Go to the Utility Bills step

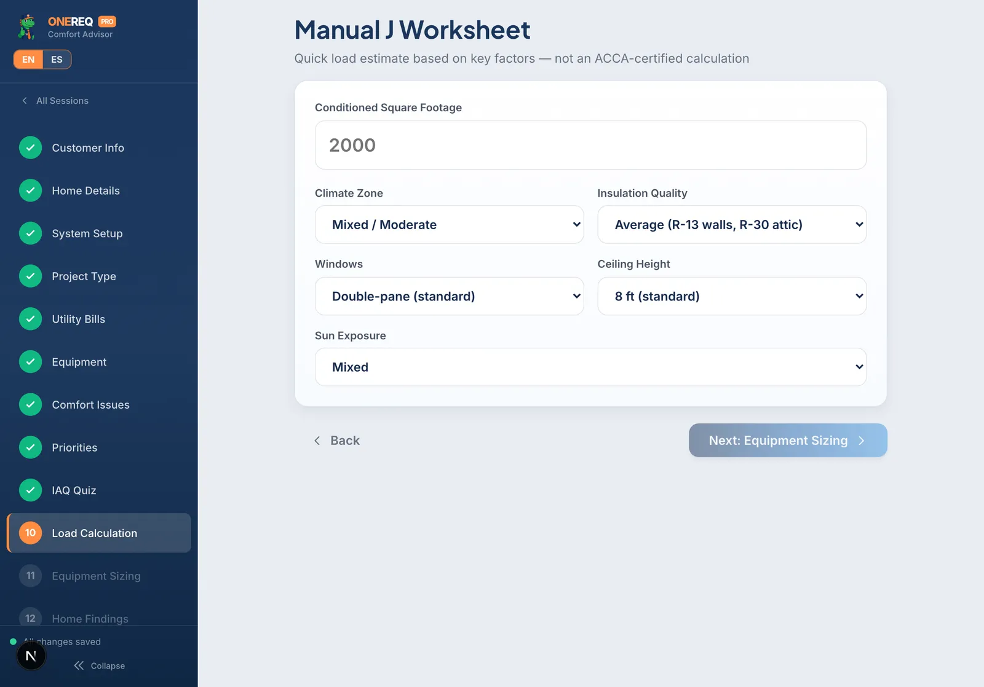(x=99, y=319)
